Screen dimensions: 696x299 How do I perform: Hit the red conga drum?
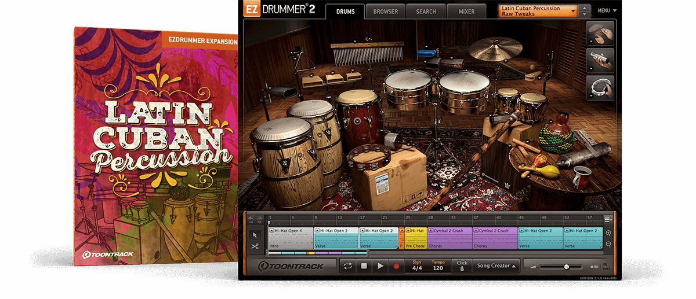click(358, 116)
